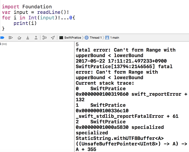Select variable 'i (Int)' in variables view
Image resolution: width=189 pixels, height=152 pixels.
[x=3, y=44]
